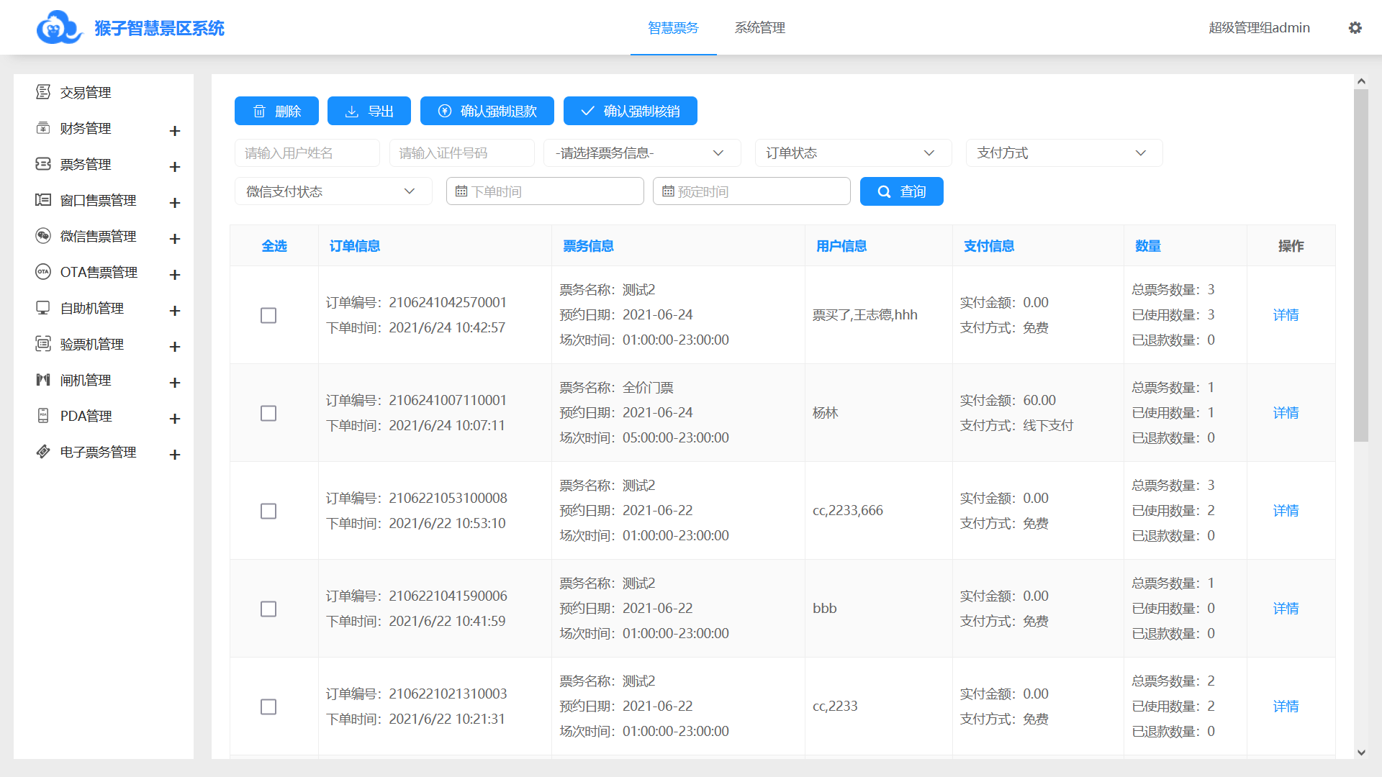This screenshot has height=777, width=1382.
Task: Expand 票务管理 with its plus sign
Action: point(174,167)
